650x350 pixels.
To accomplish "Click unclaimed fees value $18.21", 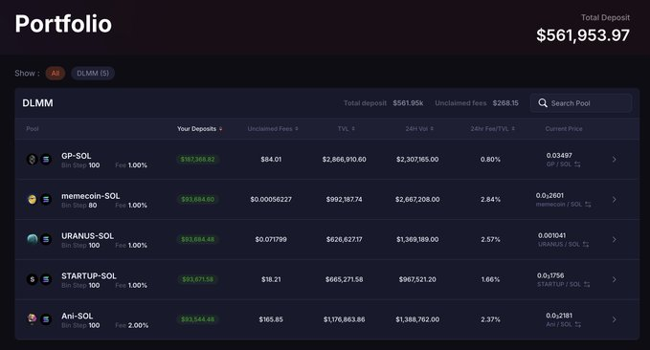I will (271, 279).
